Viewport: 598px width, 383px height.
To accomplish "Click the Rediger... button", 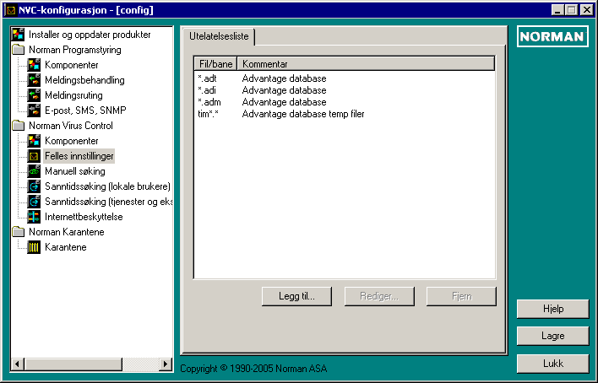I will tap(379, 296).
